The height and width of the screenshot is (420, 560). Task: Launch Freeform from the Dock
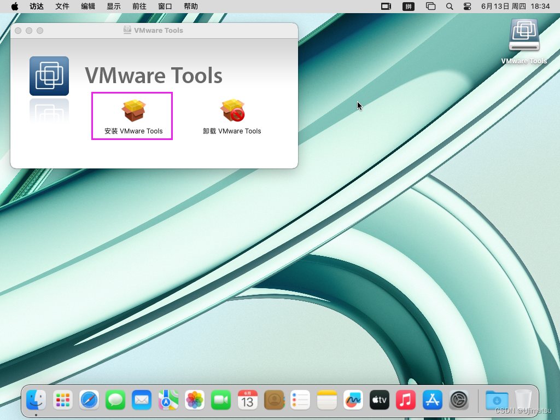tap(353, 399)
